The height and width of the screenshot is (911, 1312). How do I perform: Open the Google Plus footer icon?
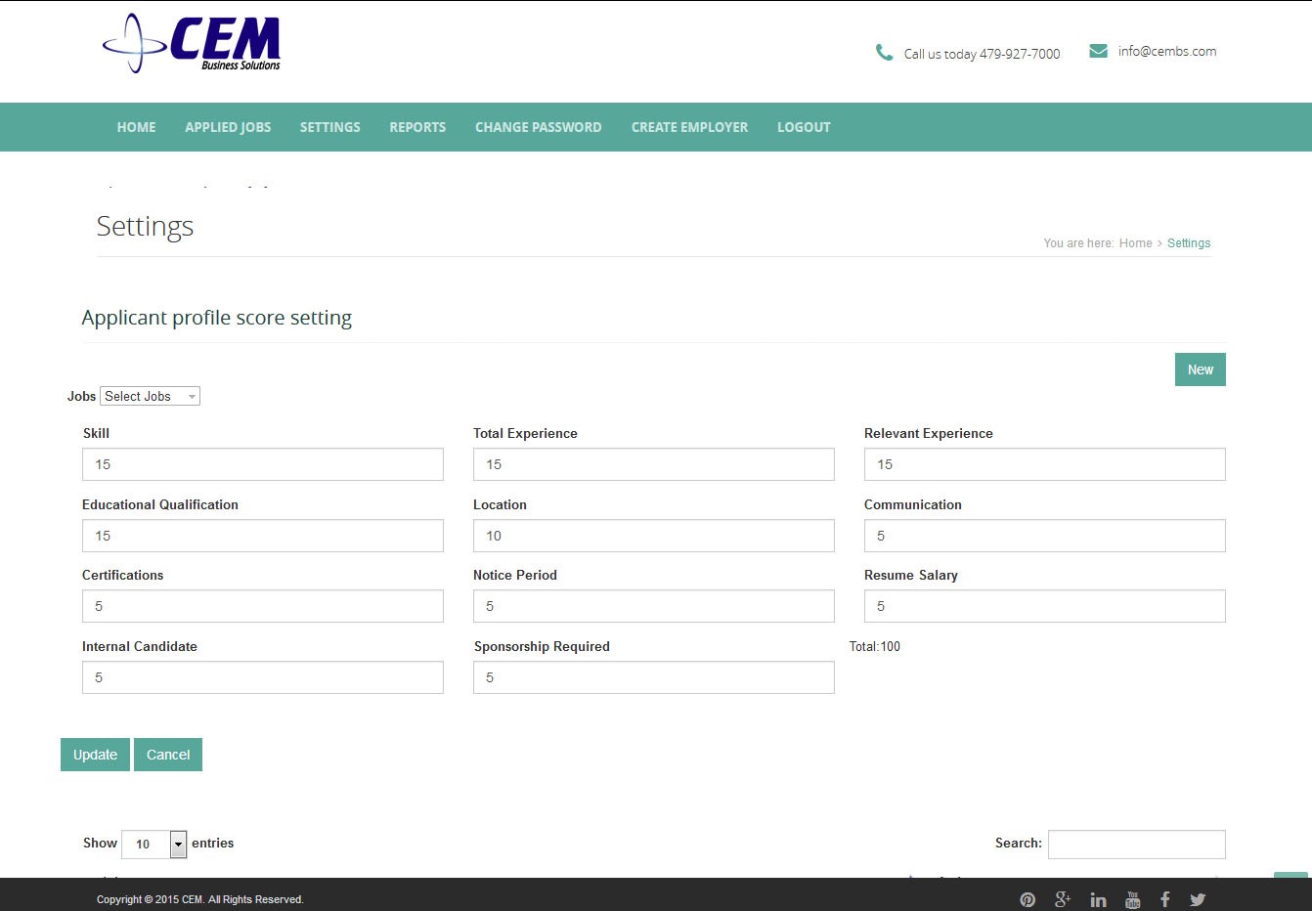click(x=1063, y=899)
